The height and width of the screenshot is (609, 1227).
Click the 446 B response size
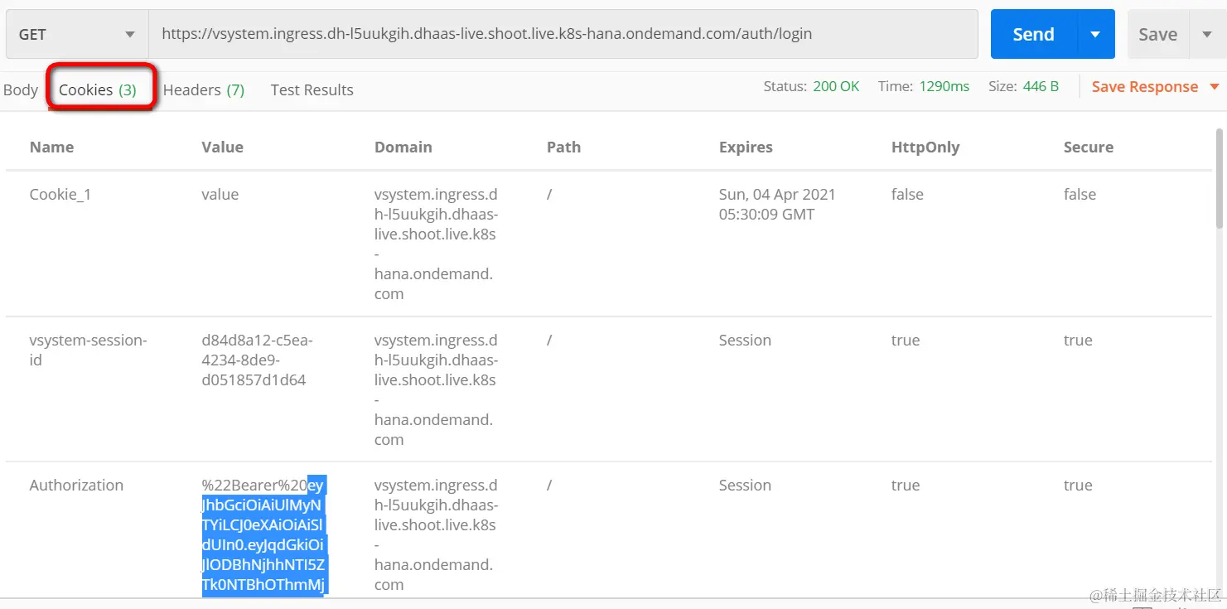click(1041, 86)
